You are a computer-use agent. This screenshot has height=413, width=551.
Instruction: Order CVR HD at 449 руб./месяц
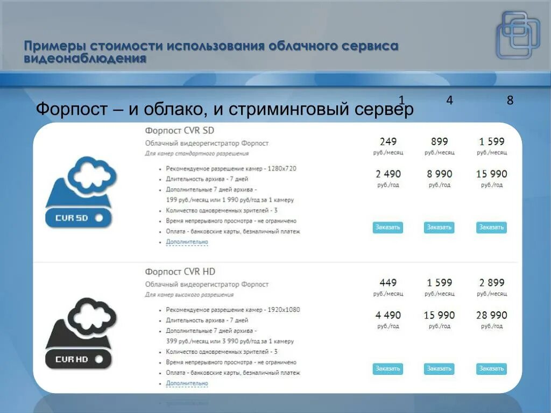pyautogui.click(x=387, y=368)
